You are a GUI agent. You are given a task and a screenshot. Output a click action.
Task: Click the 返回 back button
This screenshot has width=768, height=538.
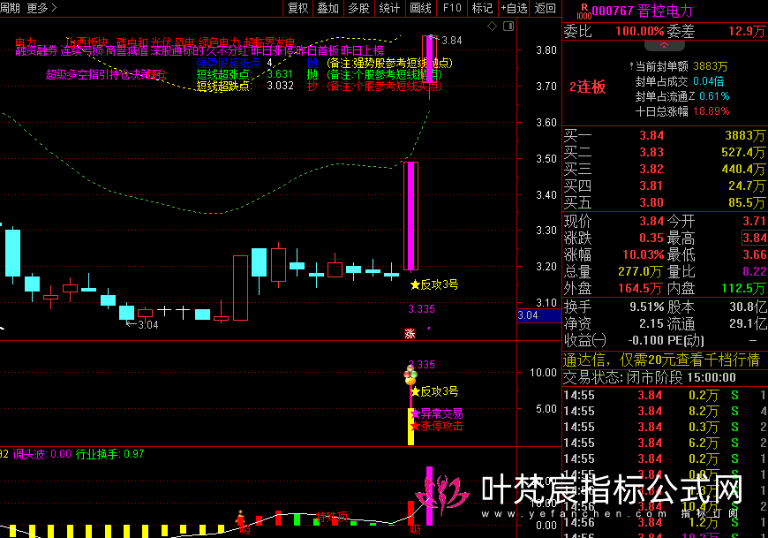tap(546, 8)
